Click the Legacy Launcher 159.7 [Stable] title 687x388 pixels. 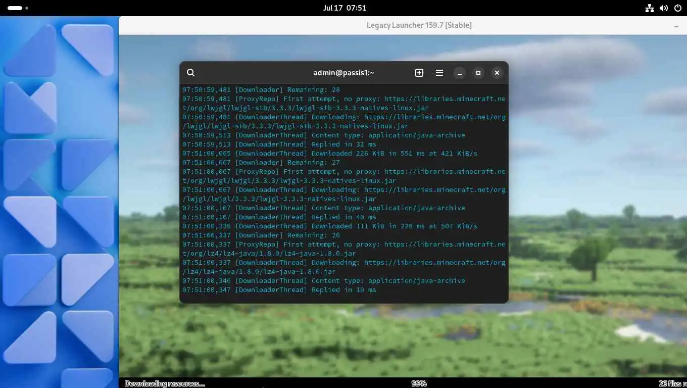coord(419,25)
